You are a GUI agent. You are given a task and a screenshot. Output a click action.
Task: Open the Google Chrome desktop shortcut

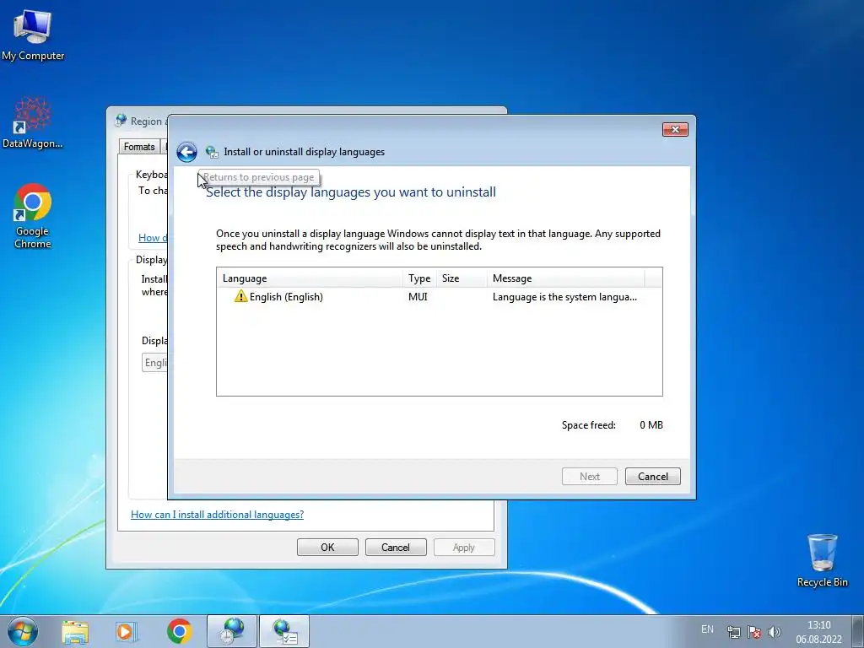33,216
